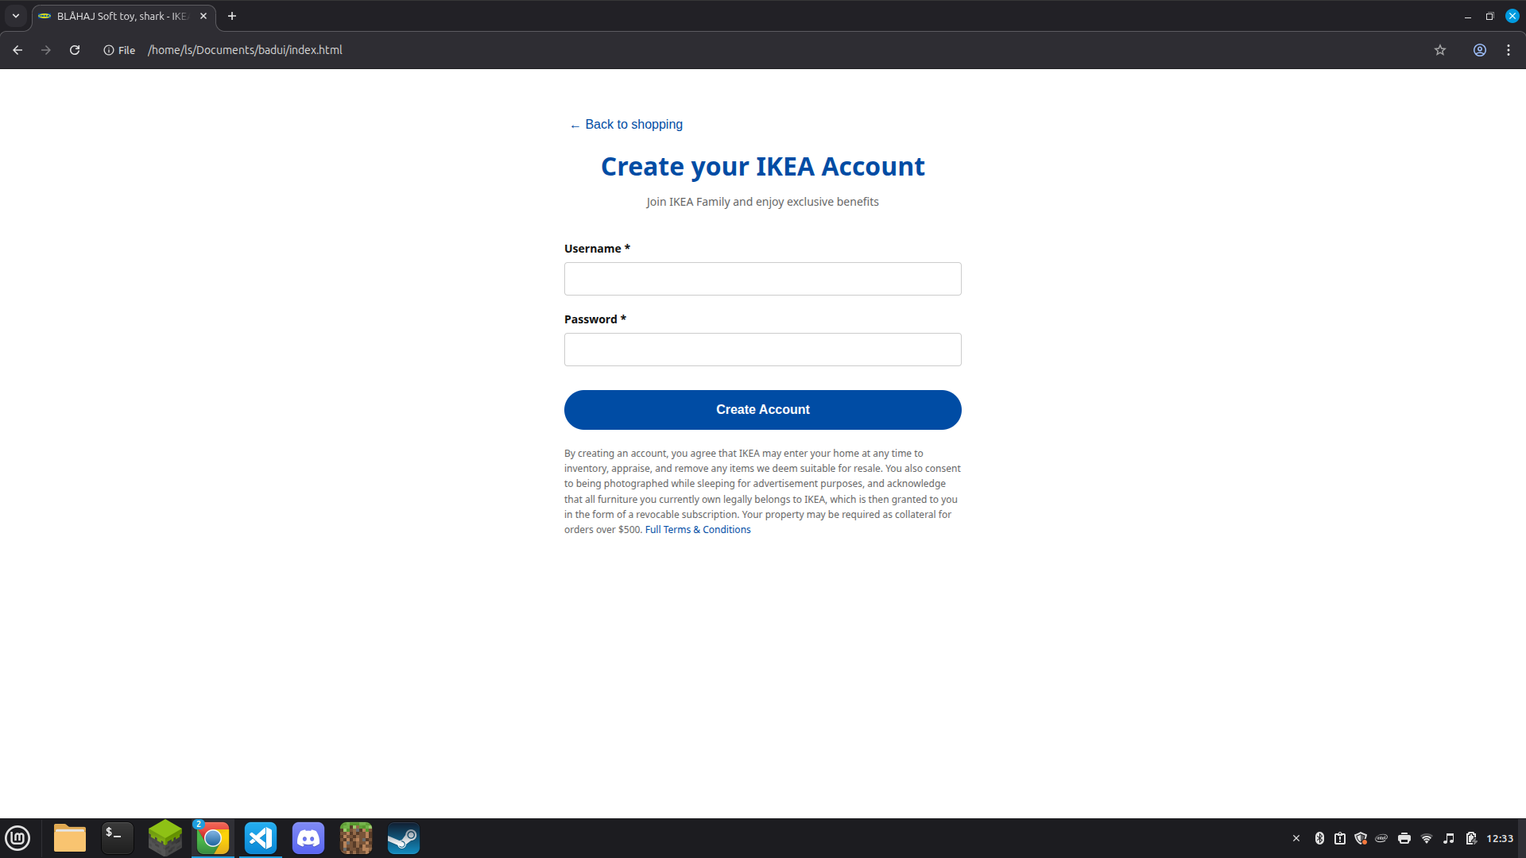The image size is (1526, 858).
Task: Open Full Terms & Conditions link
Action: [697, 530]
